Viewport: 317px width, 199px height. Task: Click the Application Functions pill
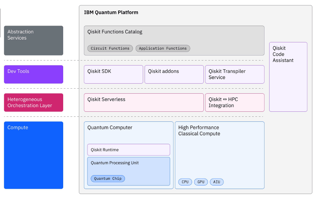[163, 48]
